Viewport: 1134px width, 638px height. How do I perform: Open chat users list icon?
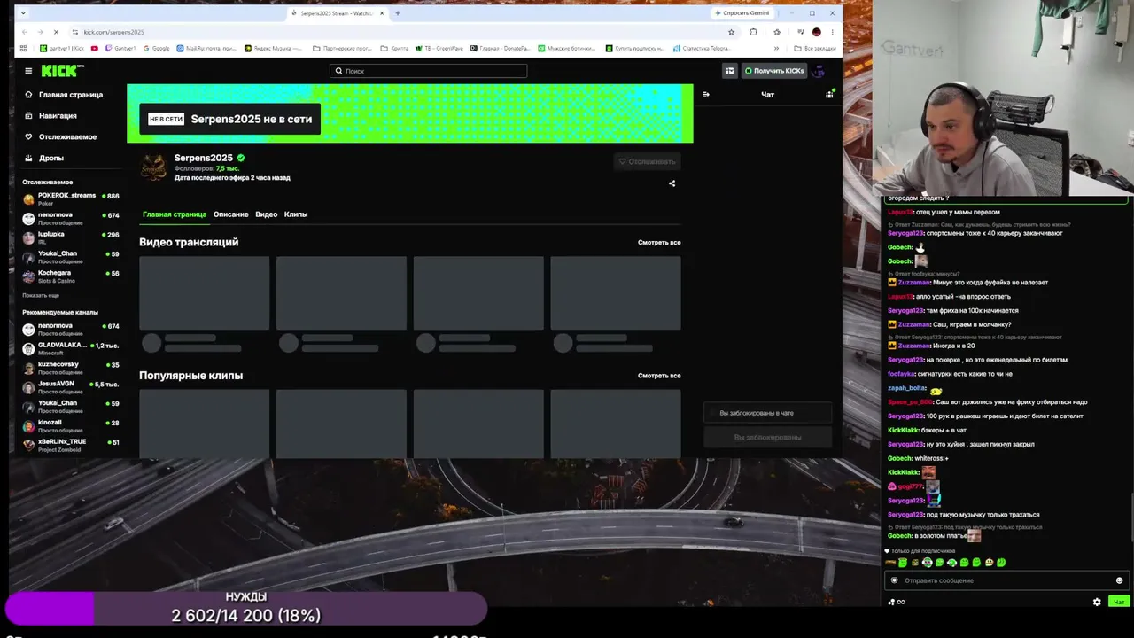829,95
